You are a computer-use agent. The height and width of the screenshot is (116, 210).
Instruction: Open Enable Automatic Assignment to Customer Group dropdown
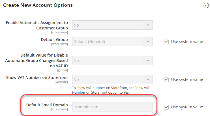112,25
